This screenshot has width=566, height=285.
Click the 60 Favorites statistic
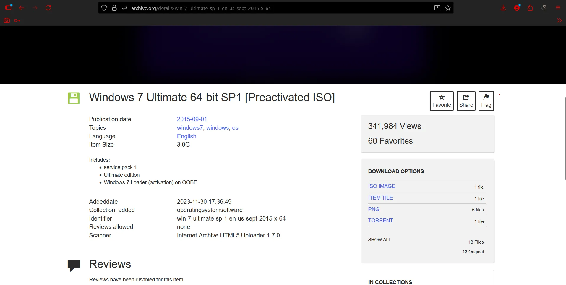pyautogui.click(x=390, y=141)
